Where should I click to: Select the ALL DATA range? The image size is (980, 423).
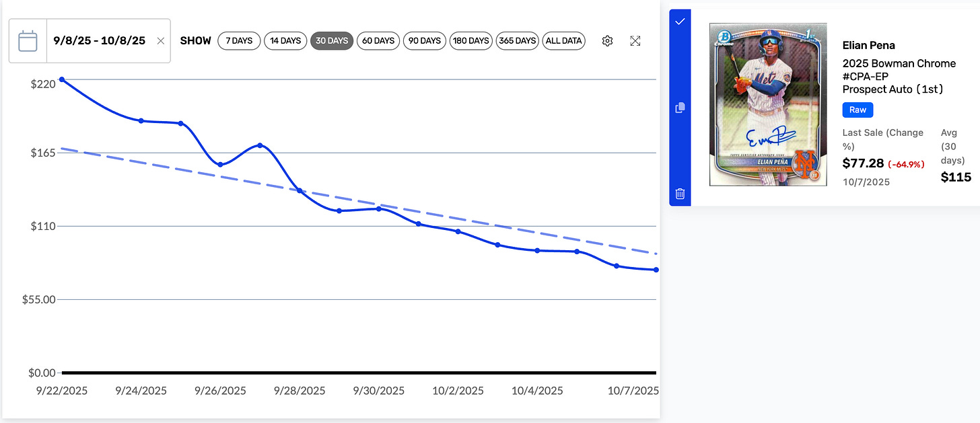point(564,41)
